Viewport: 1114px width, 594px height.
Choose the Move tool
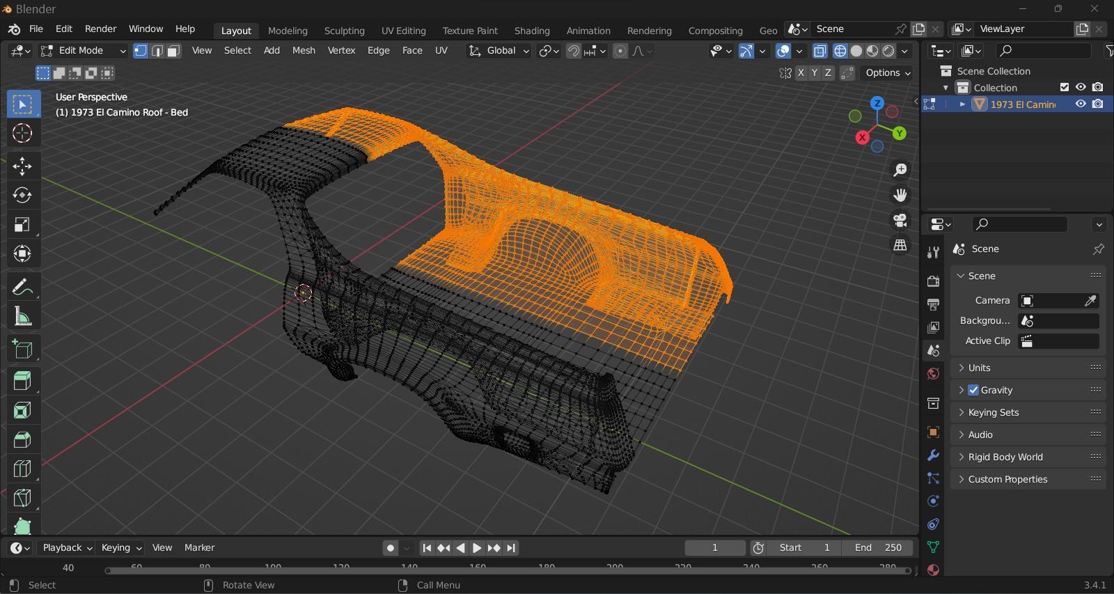22,166
